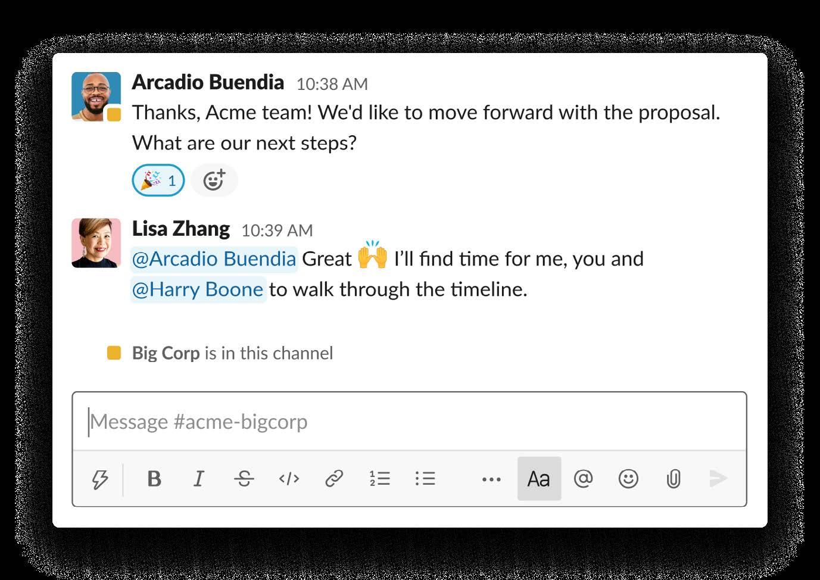
Task: Start a bulleted list
Action: tap(425, 479)
